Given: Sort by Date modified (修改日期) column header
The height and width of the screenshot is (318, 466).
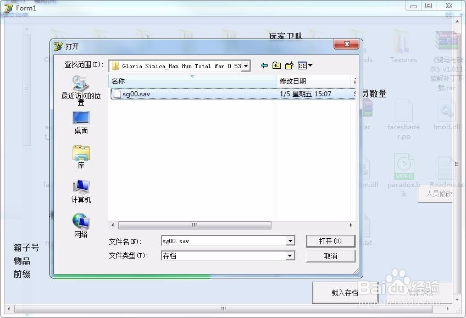Looking at the screenshot, I should pyautogui.click(x=314, y=81).
